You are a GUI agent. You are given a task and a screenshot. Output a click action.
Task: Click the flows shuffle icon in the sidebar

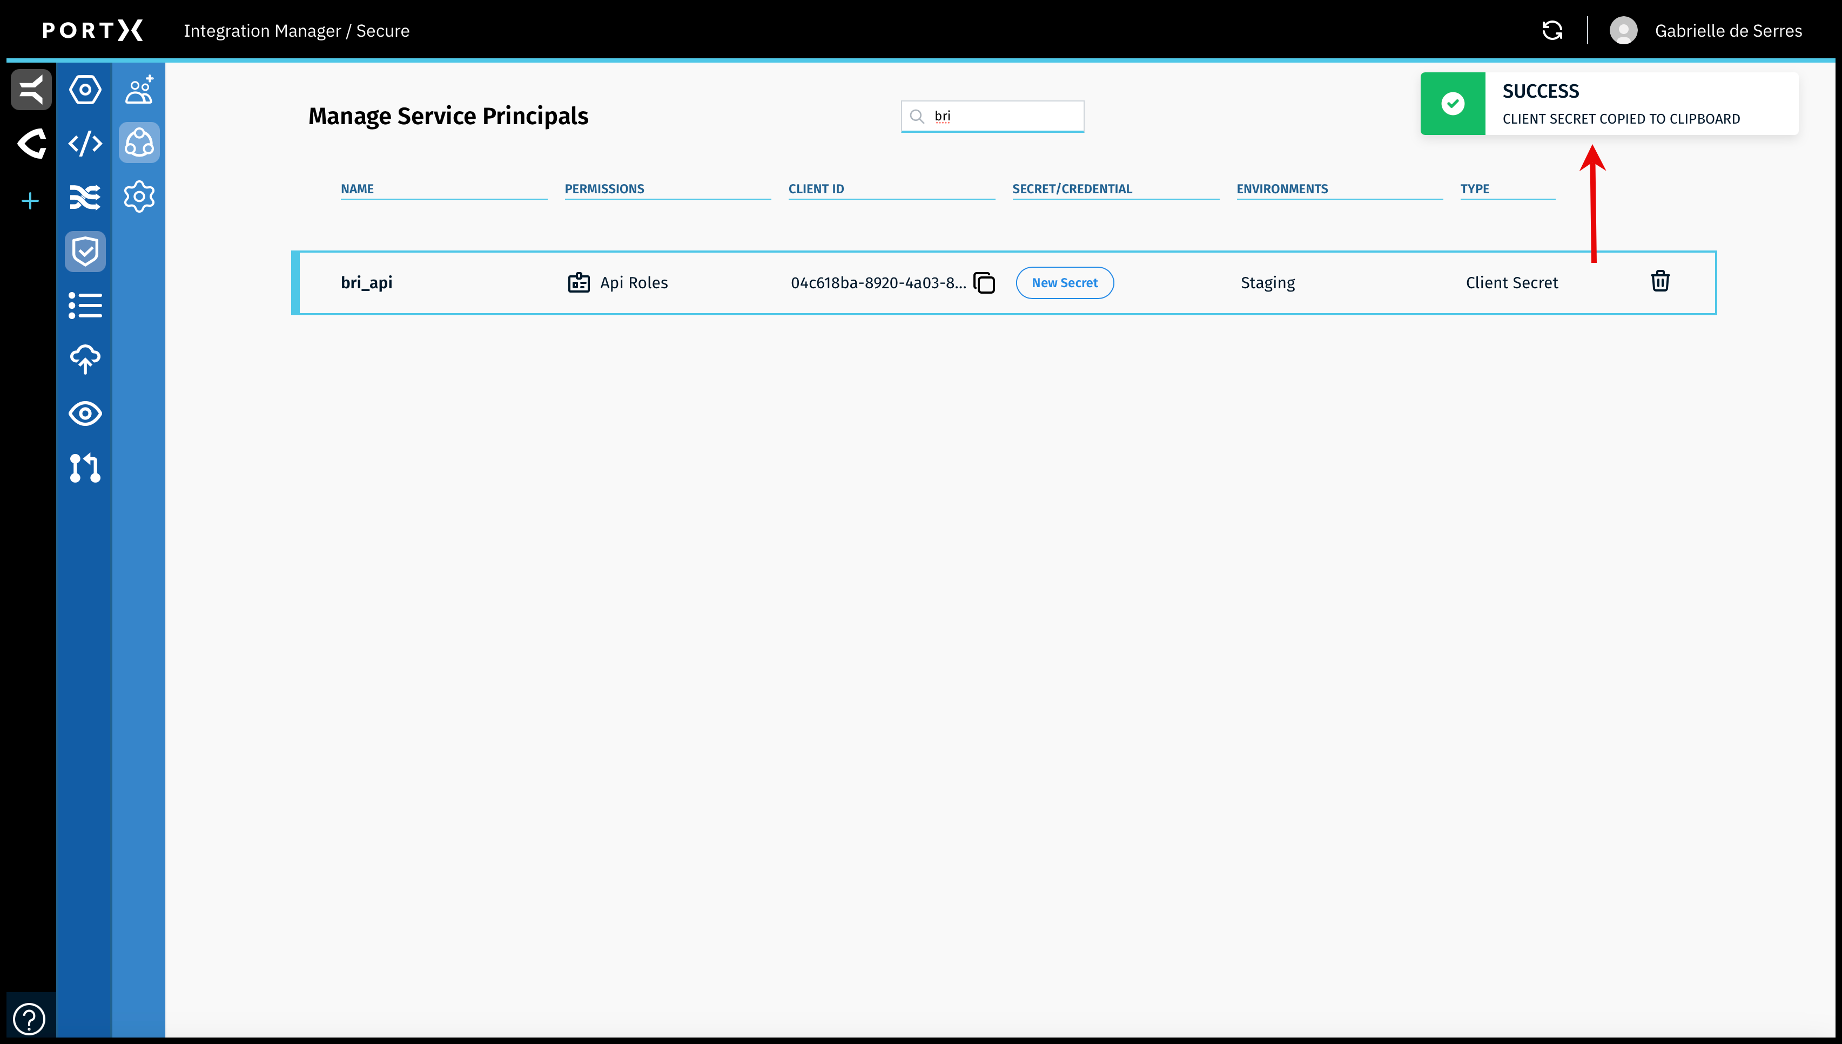click(85, 196)
